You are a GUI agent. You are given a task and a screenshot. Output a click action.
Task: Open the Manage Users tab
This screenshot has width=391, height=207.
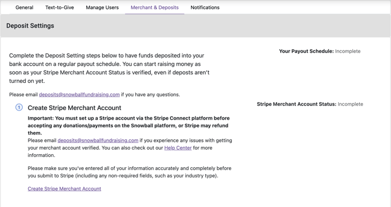coord(102,7)
